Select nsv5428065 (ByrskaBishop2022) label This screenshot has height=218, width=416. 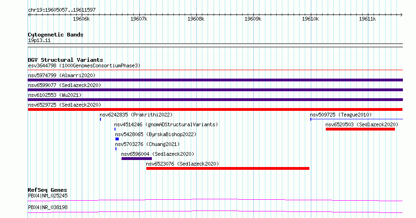point(156,134)
